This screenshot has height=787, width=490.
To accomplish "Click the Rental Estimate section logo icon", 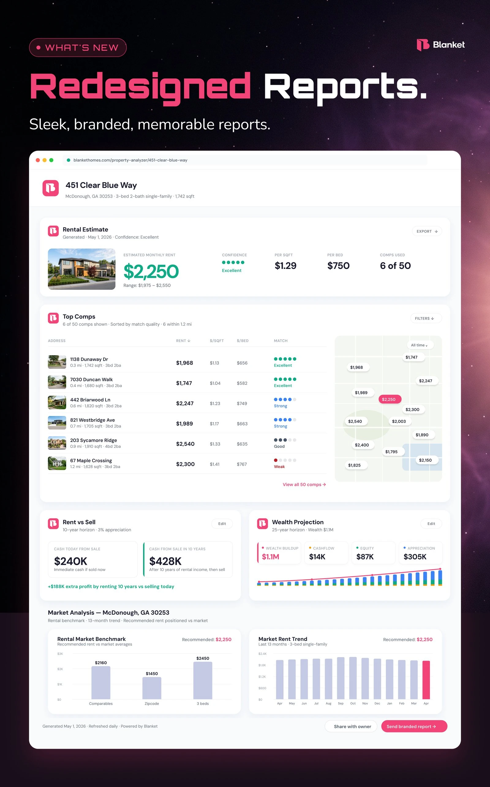I will (54, 231).
